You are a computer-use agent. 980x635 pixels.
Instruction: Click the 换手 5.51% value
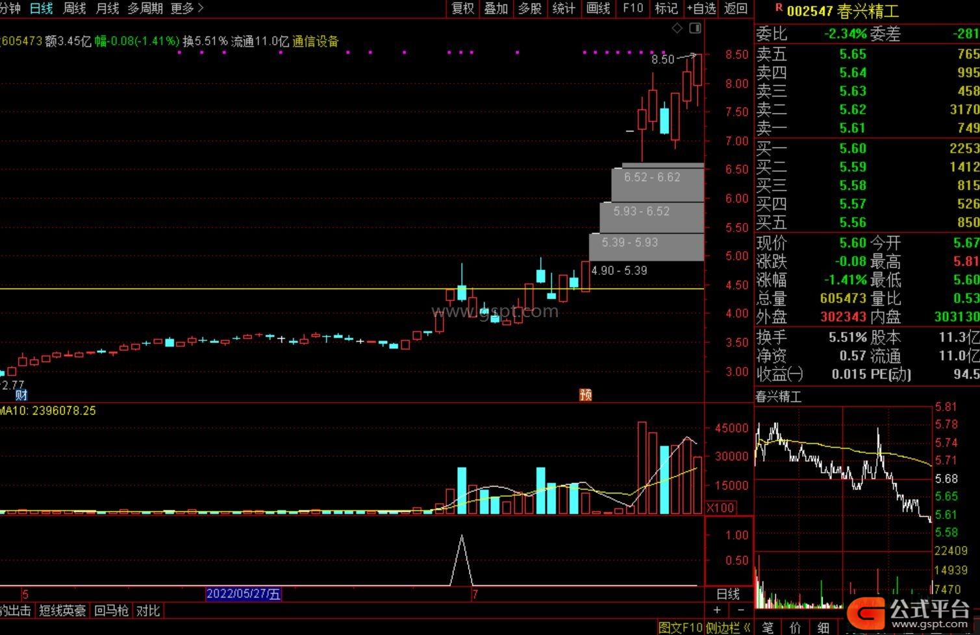pos(848,338)
